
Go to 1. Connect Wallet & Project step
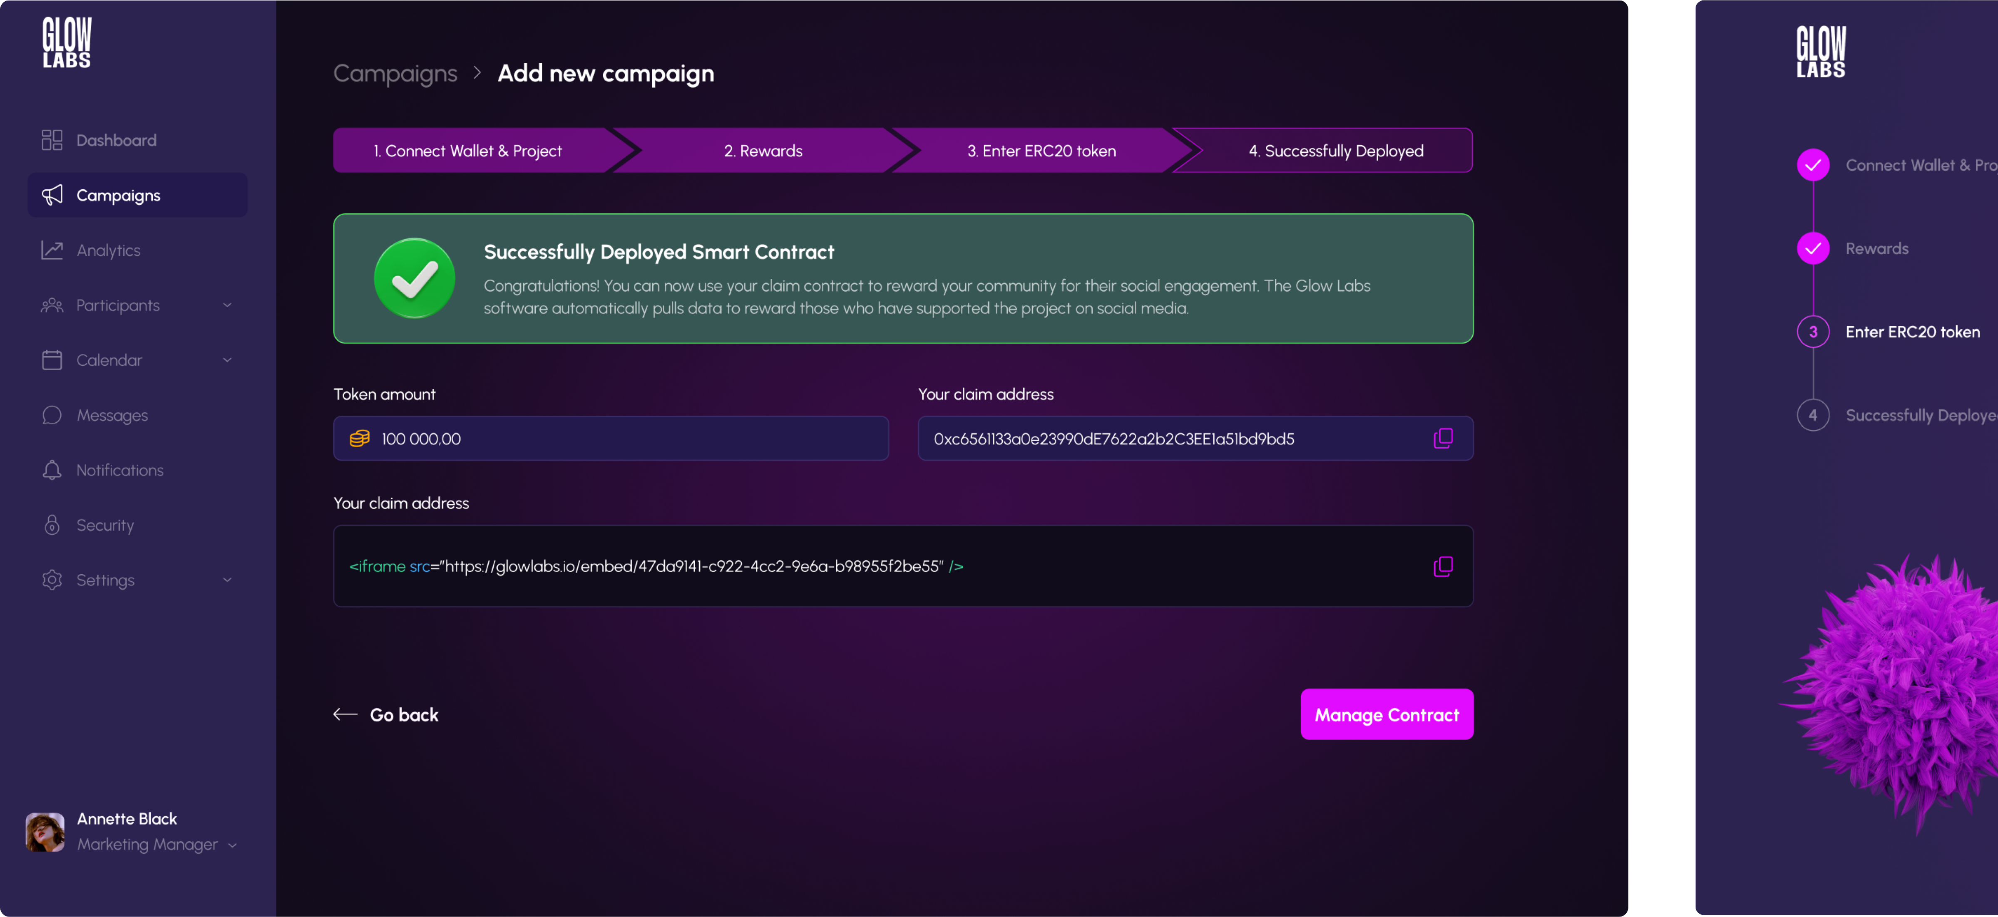pos(468,151)
